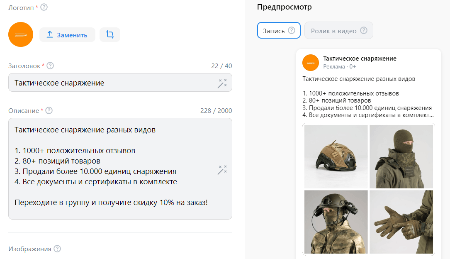Switch to the Ролик в видео preview tab

pyautogui.click(x=339, y=30)
